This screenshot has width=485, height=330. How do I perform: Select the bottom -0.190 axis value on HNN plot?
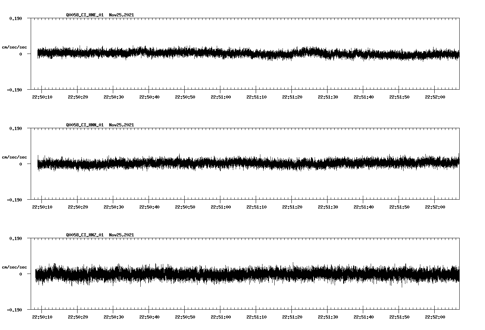pyautogui.click(x=15, y=200)
